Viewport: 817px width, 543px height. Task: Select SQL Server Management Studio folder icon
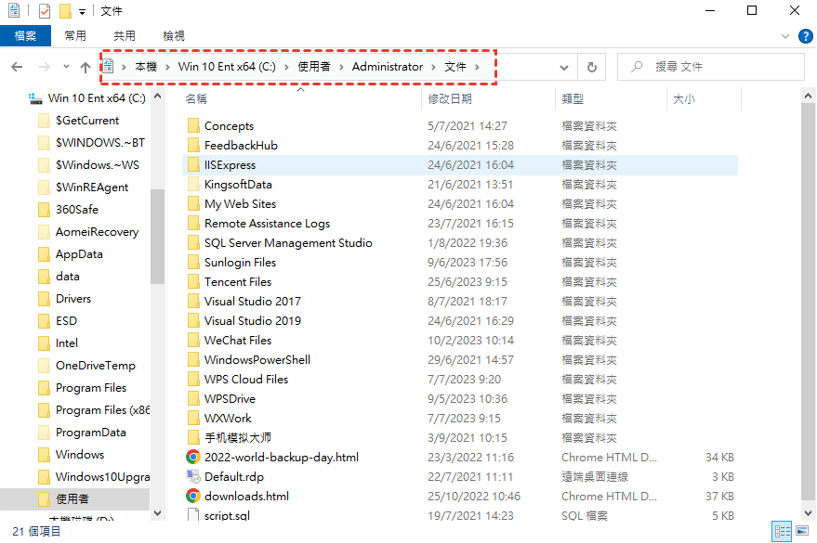[x=193, y=243]
